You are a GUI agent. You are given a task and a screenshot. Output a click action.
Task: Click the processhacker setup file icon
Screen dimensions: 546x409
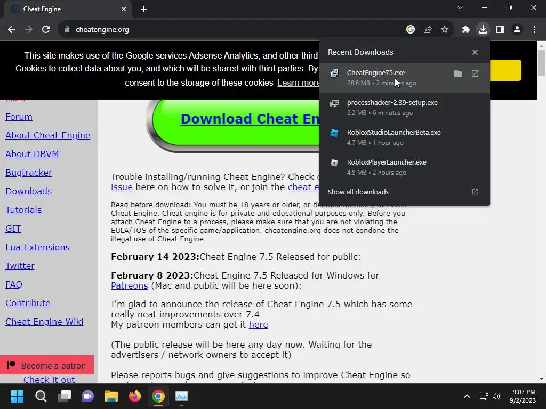334,103
